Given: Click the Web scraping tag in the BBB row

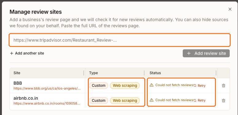Looking at the screenshot, I should [x=125, y=86].
